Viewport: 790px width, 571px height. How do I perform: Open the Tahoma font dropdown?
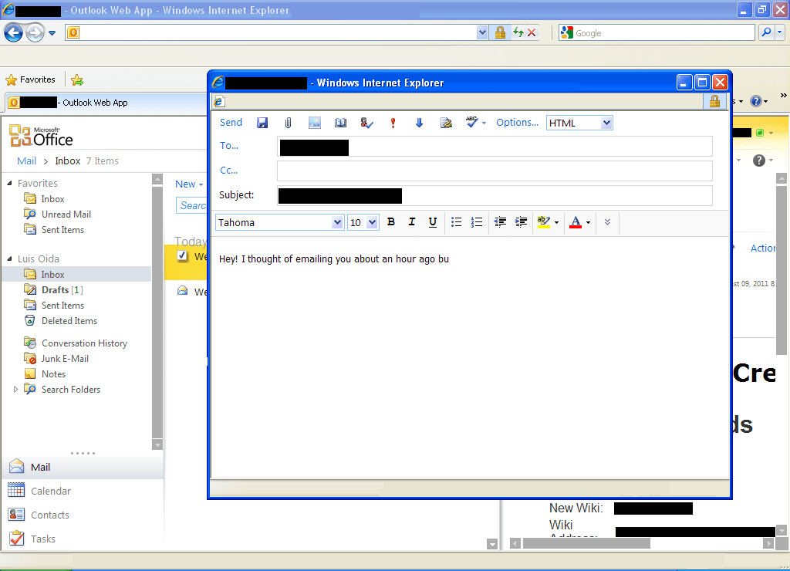[337, 223]
